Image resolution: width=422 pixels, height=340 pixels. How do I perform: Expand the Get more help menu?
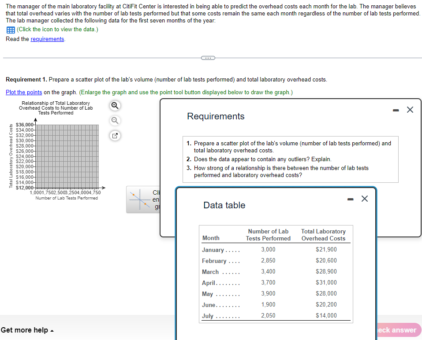click(x=27, y=330)
